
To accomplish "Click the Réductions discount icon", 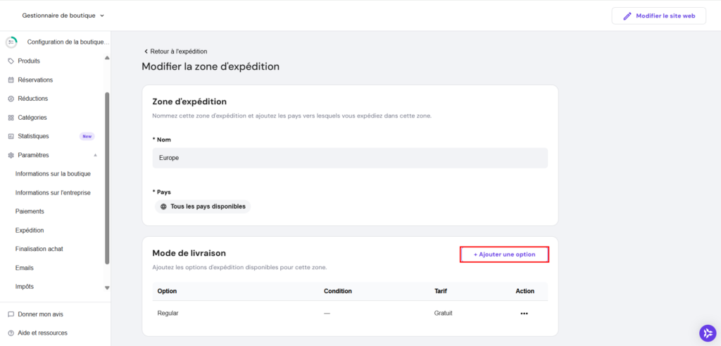I will point(11,99).
